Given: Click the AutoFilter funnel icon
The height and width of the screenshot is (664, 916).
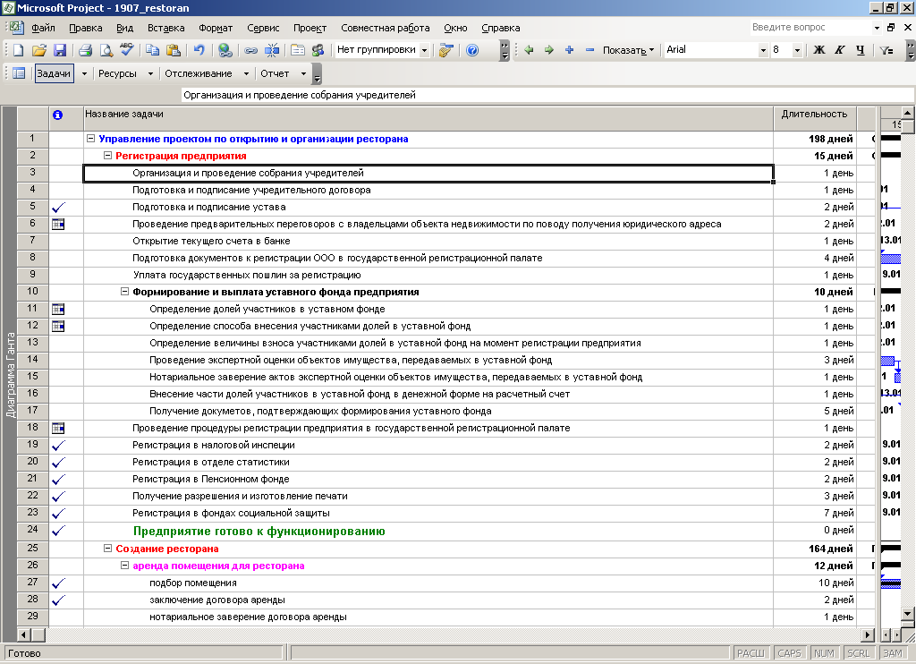Looking at the screenshot, I should tap(886, 50).
